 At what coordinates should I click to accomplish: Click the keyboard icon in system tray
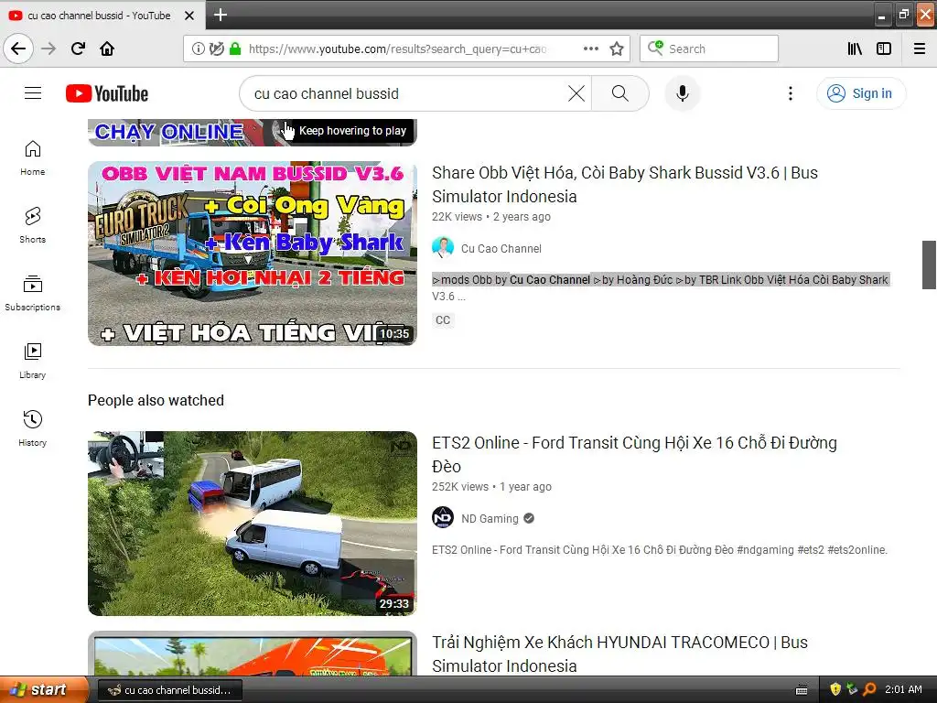click(802, 690)
